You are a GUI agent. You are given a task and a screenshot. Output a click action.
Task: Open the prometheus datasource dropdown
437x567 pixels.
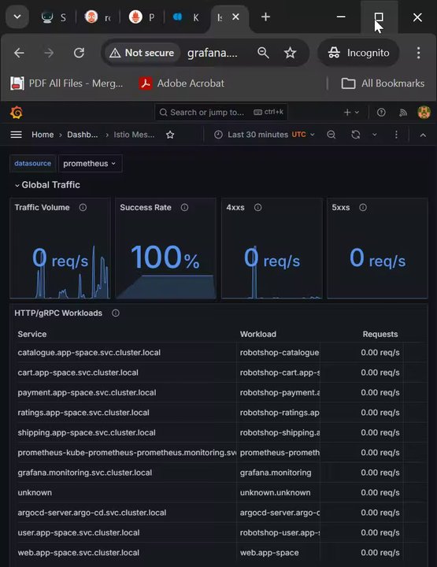(90, 164)
